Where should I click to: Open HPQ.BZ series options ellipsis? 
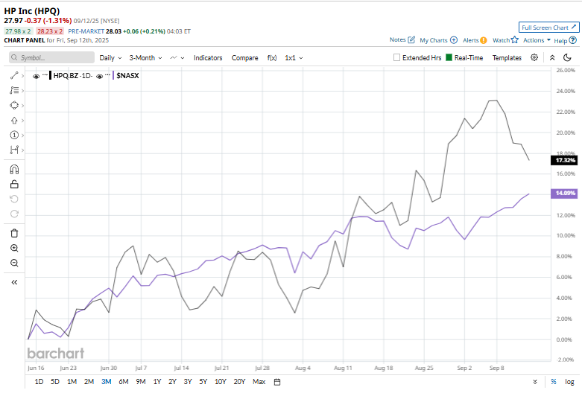tap(45, 75)
